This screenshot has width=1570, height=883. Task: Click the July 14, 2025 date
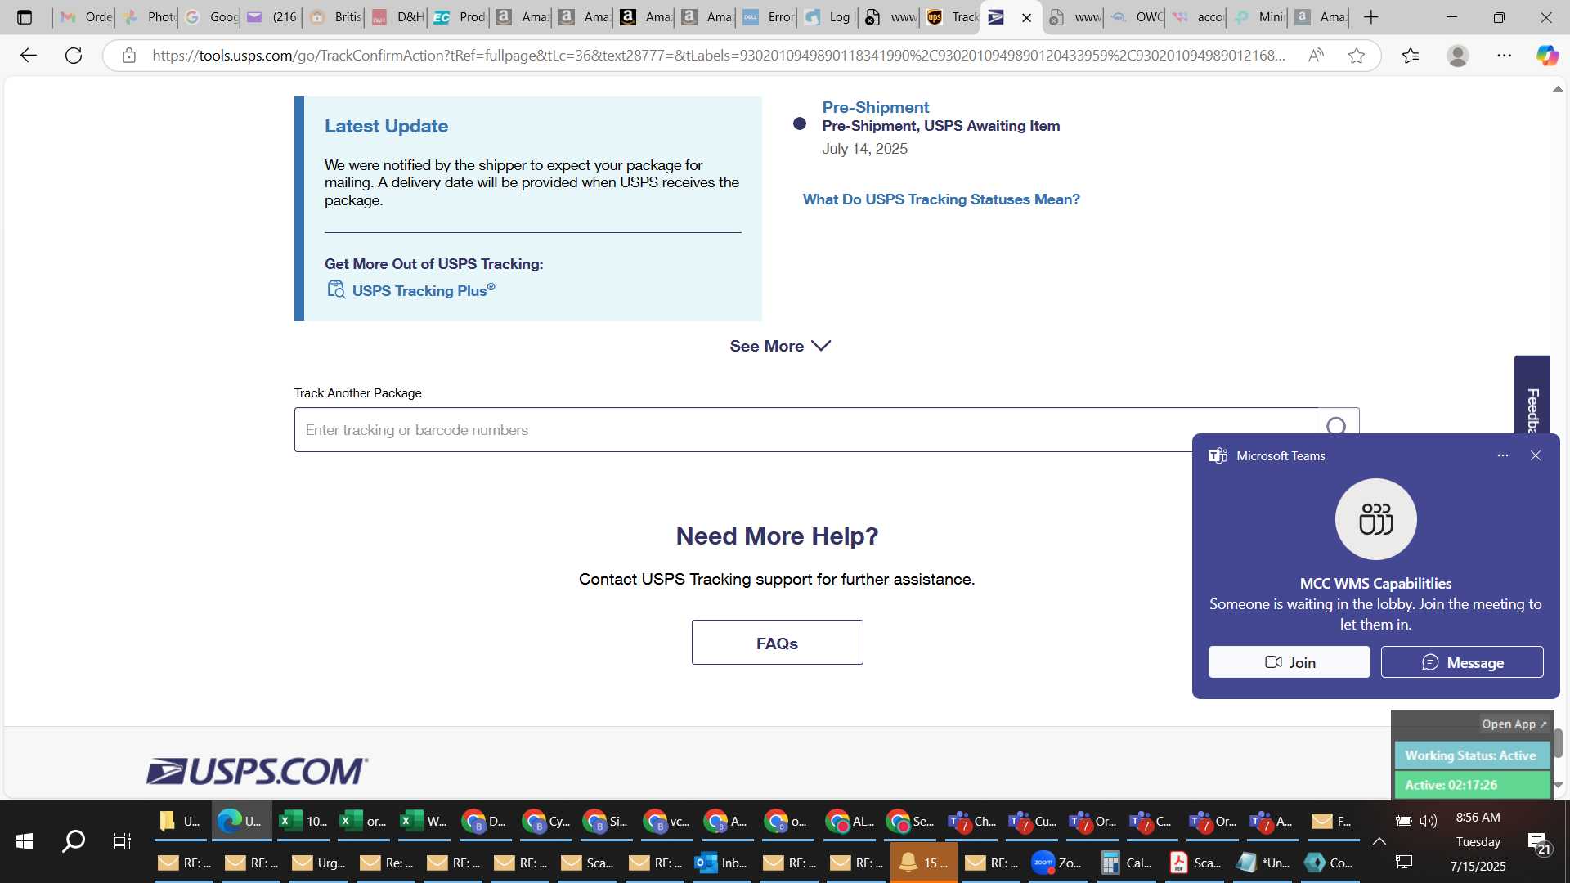[x=864, y=149]
